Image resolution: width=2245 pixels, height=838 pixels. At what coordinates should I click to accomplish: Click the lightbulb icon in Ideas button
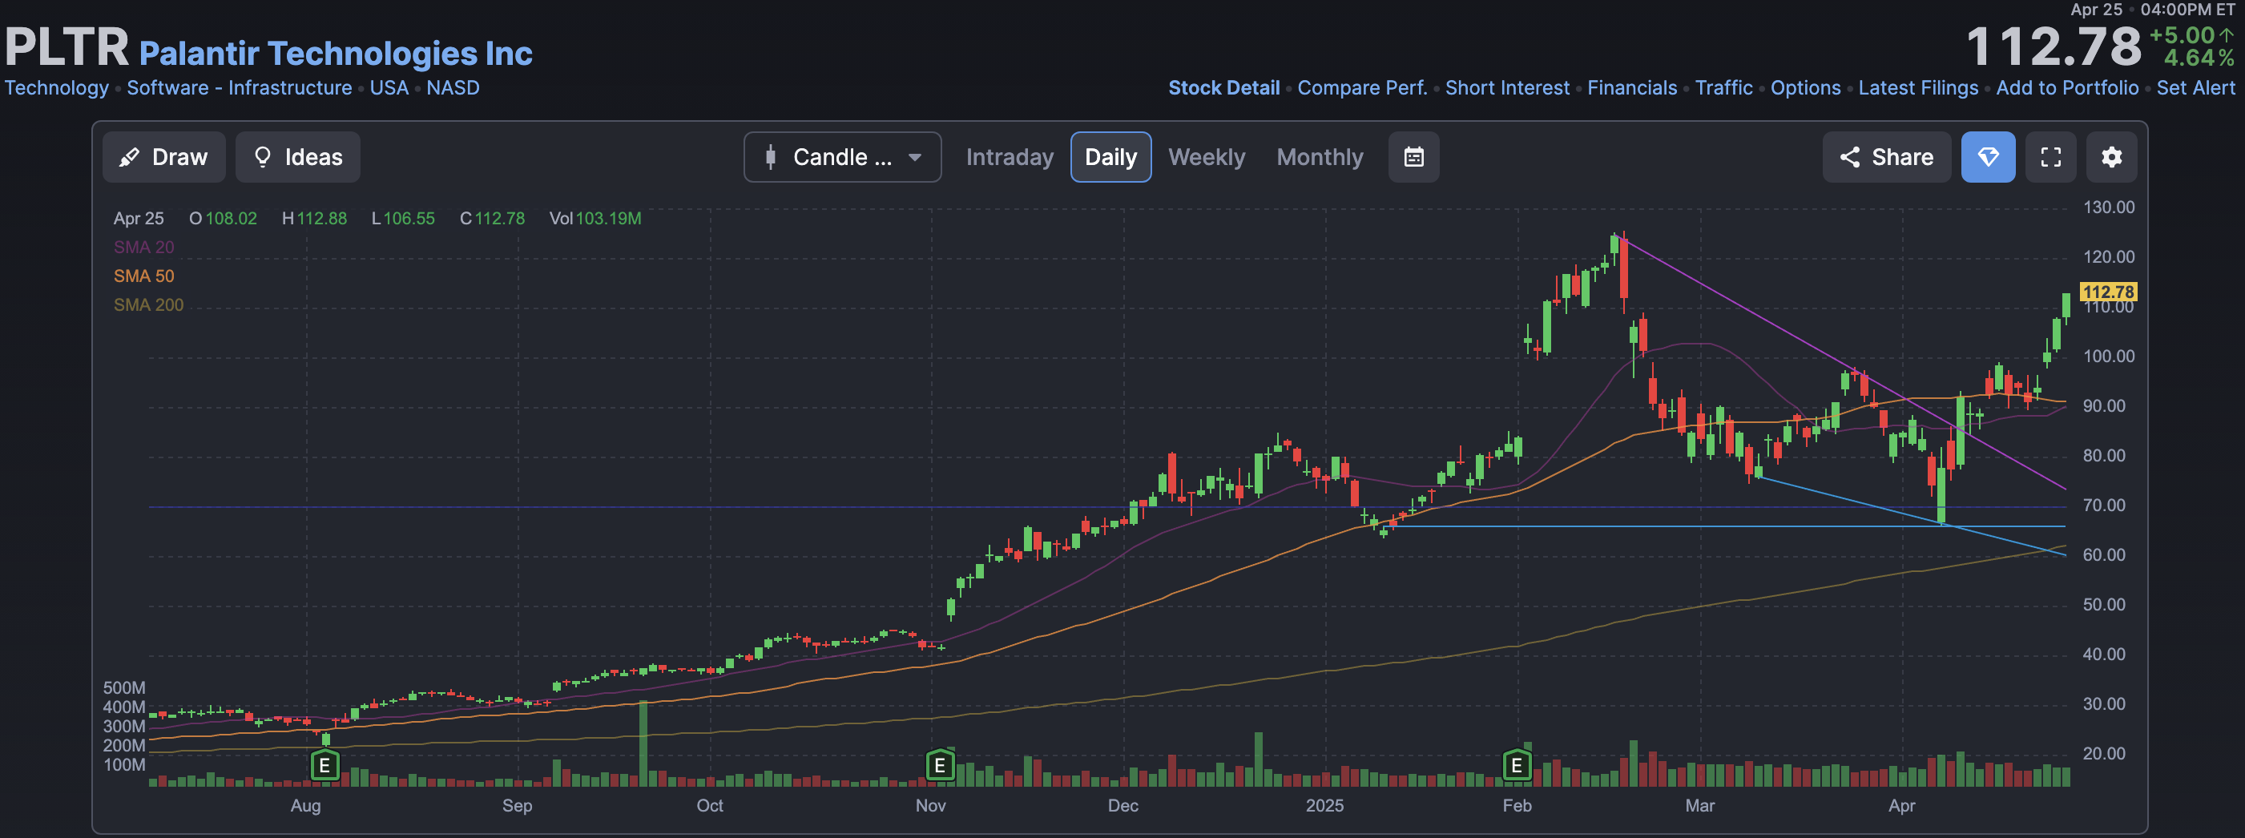pos(261,157)
